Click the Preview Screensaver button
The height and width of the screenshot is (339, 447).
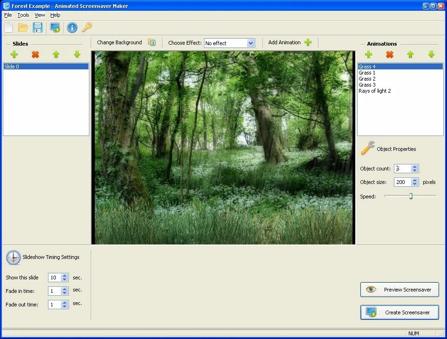click(399, 289)
